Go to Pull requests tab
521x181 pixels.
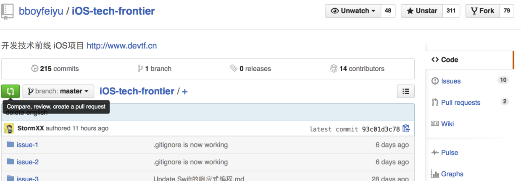tap(460, 102)
